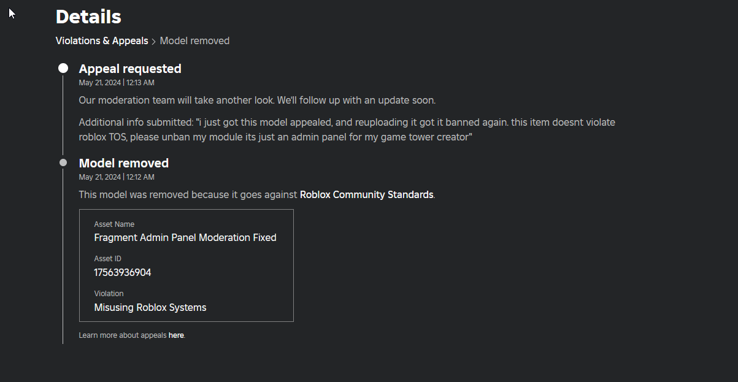The image size is (738, 382).
Task: Select the Appeal requested timeline dot
Action: pos(63,68)
